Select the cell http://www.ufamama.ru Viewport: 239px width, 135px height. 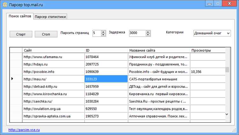coord(53,57)
